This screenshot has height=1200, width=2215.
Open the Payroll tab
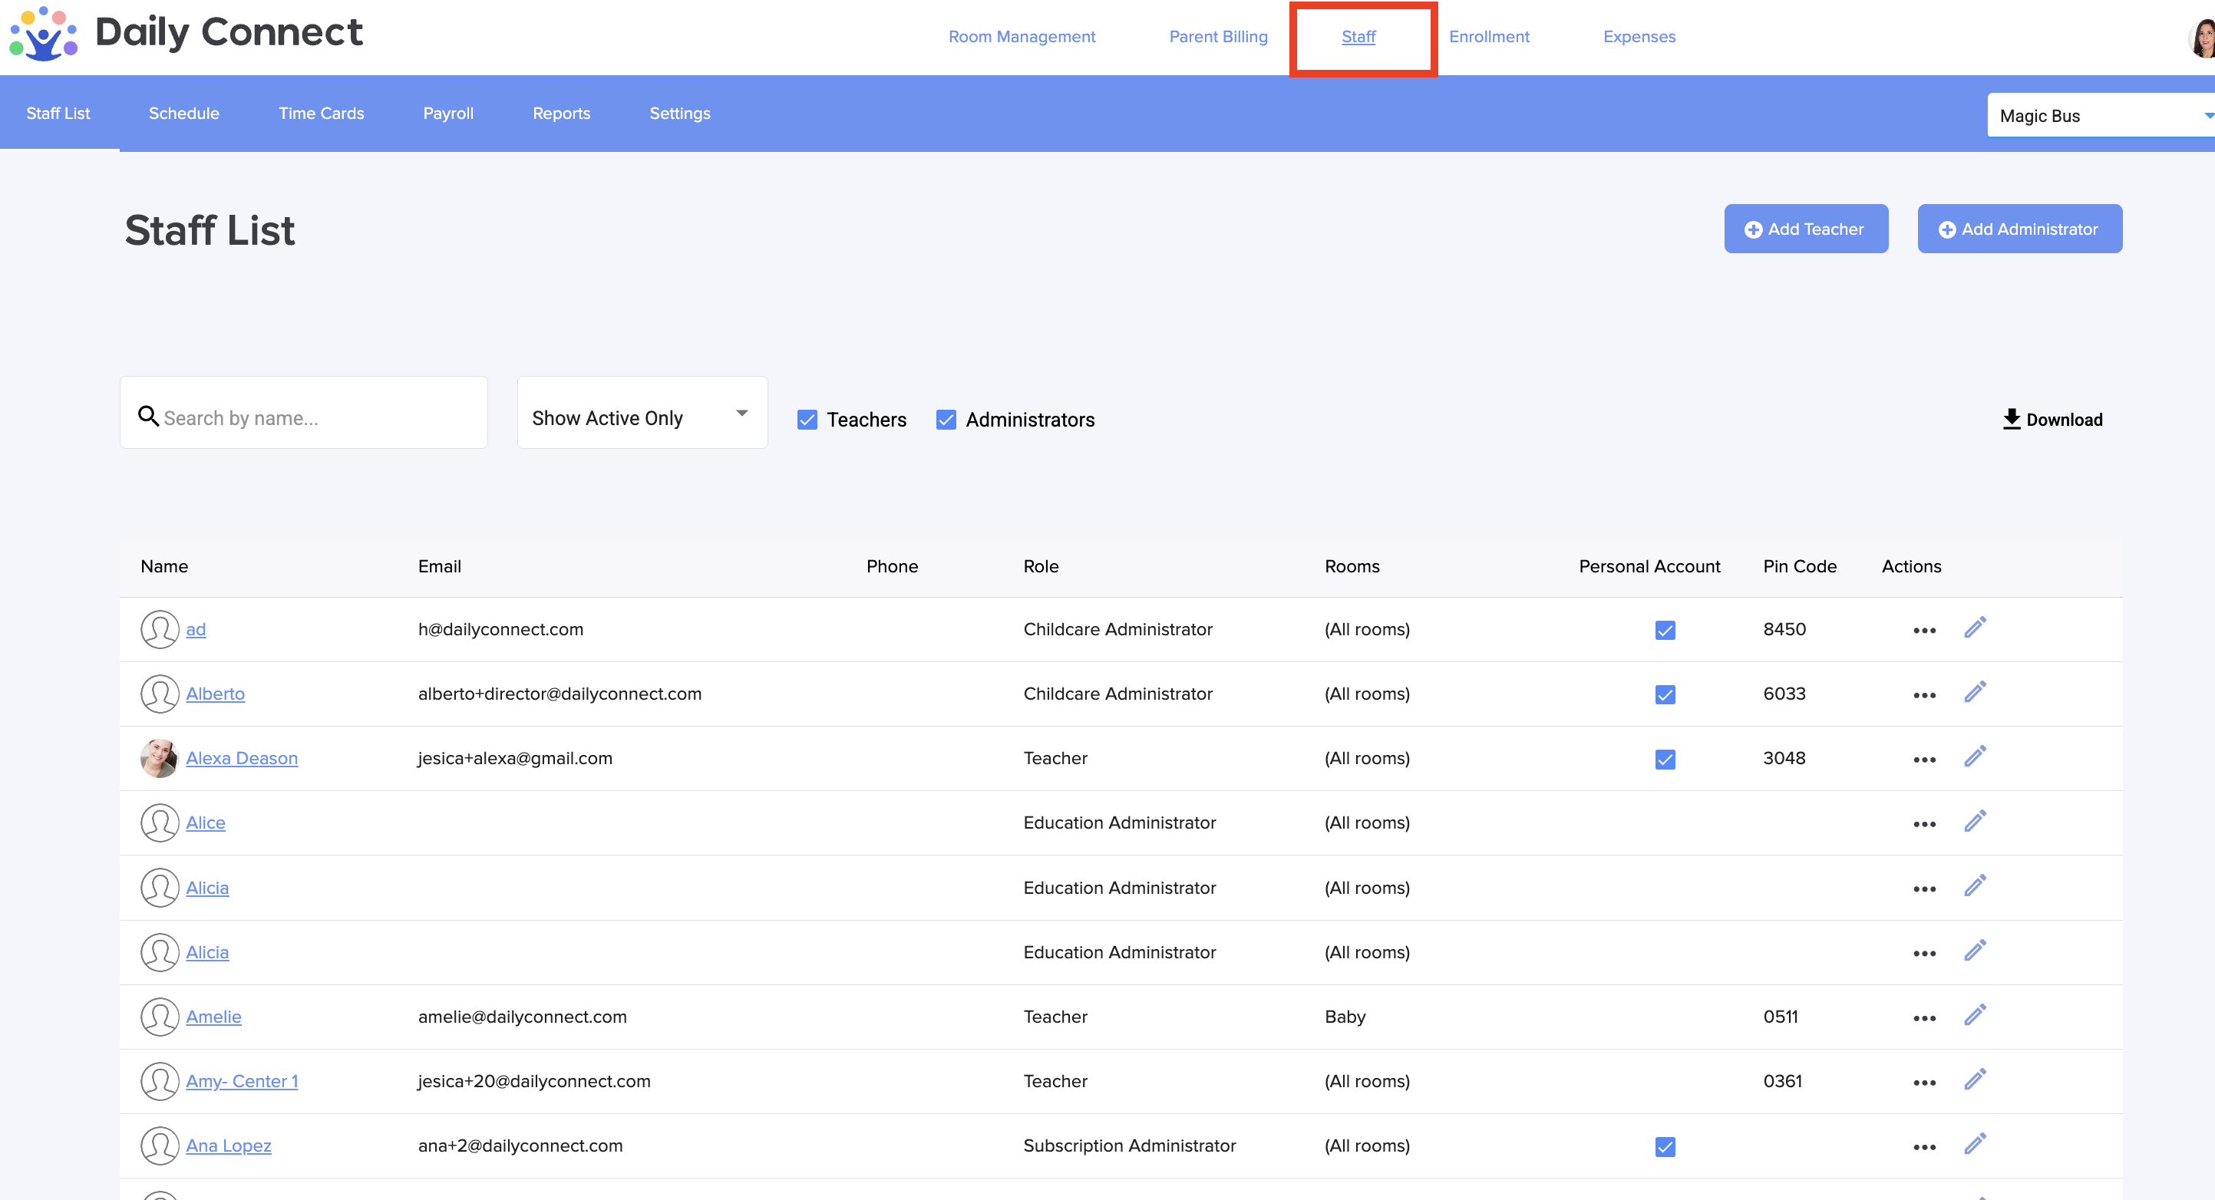[x=447, y=114]
